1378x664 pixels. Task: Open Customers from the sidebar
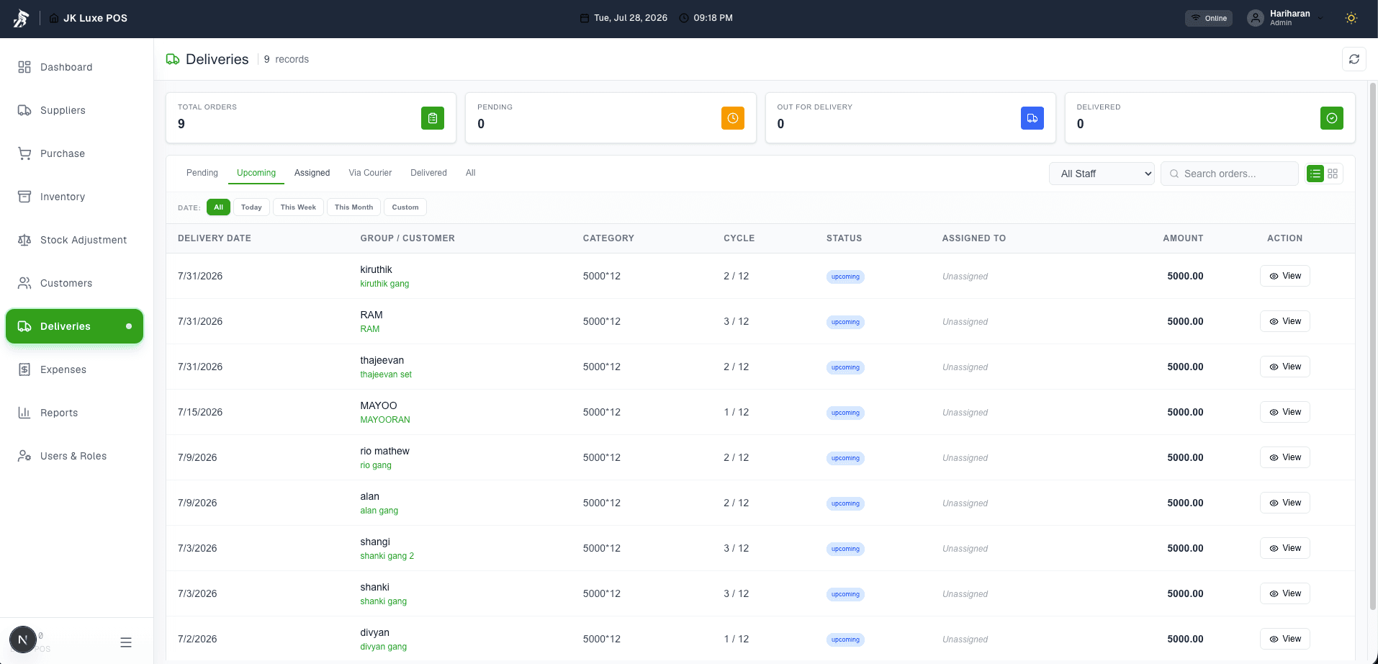click(75, 283)
